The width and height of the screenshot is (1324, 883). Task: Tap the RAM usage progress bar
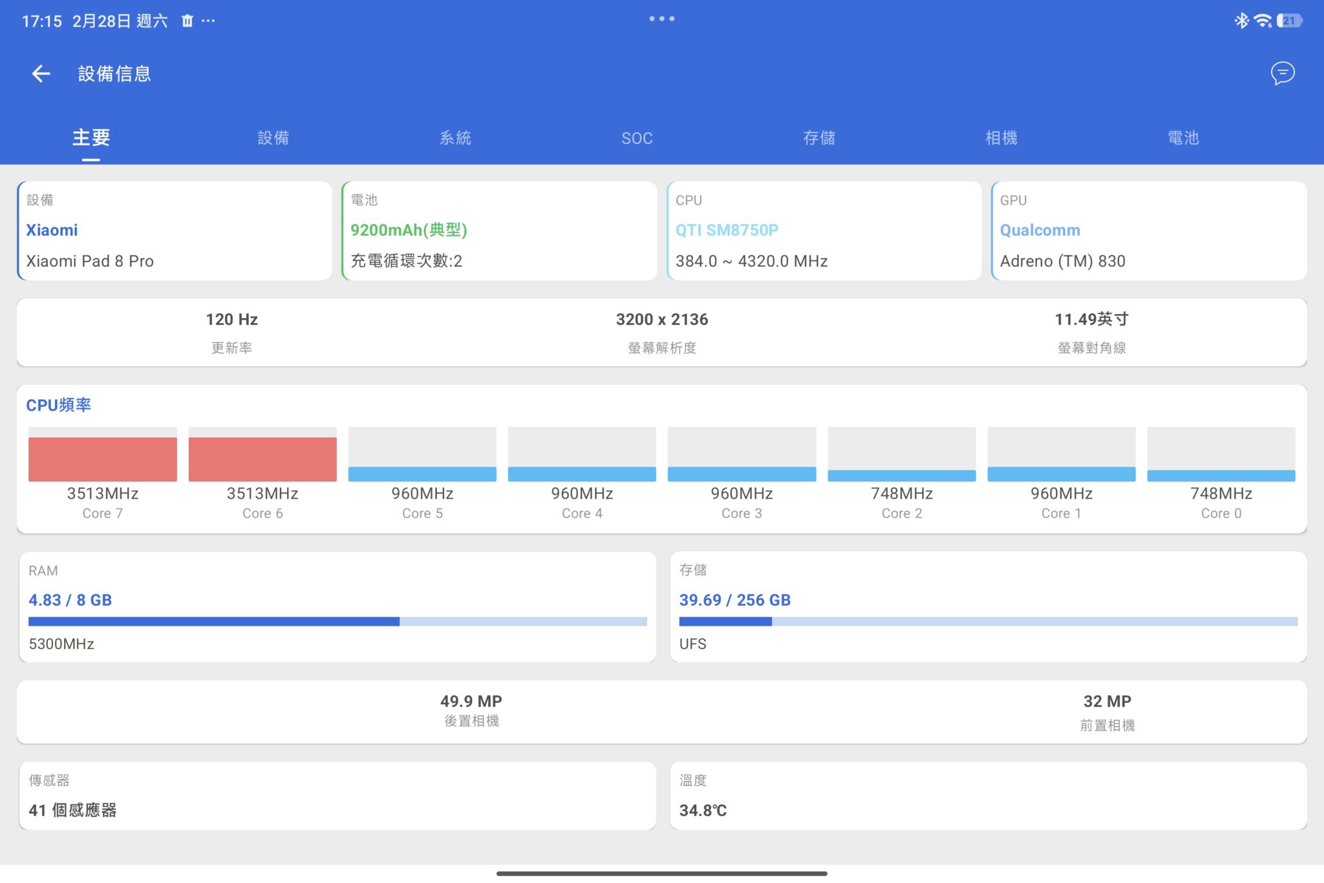click(337, 621)
